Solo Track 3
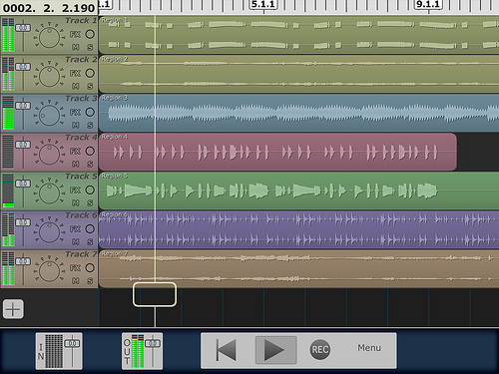Screen dimensions: 499x374 click(90, 126)
